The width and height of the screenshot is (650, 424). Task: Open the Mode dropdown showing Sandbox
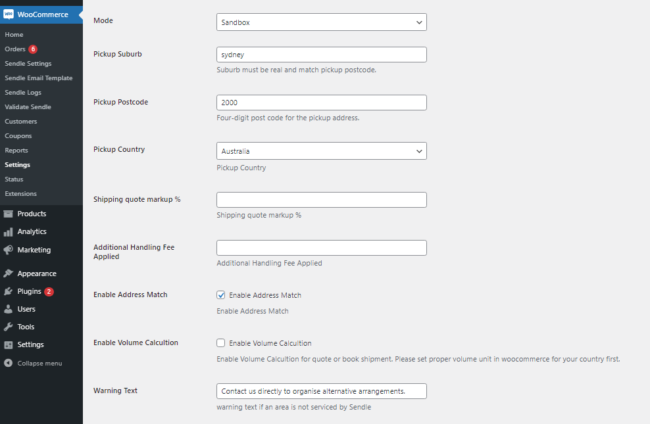coord(321,22)
